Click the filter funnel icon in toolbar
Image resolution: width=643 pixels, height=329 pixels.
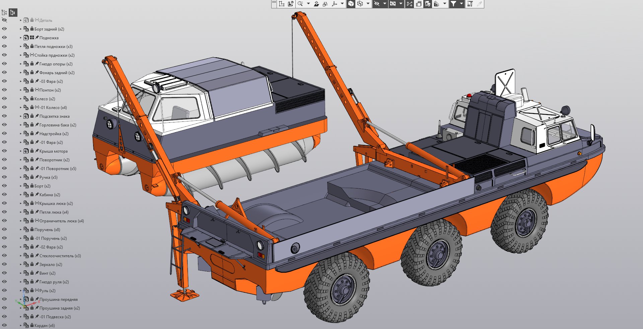(453, 4)
